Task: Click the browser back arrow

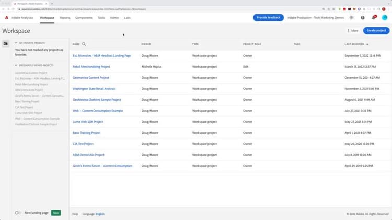Action: tap(3, 9)
